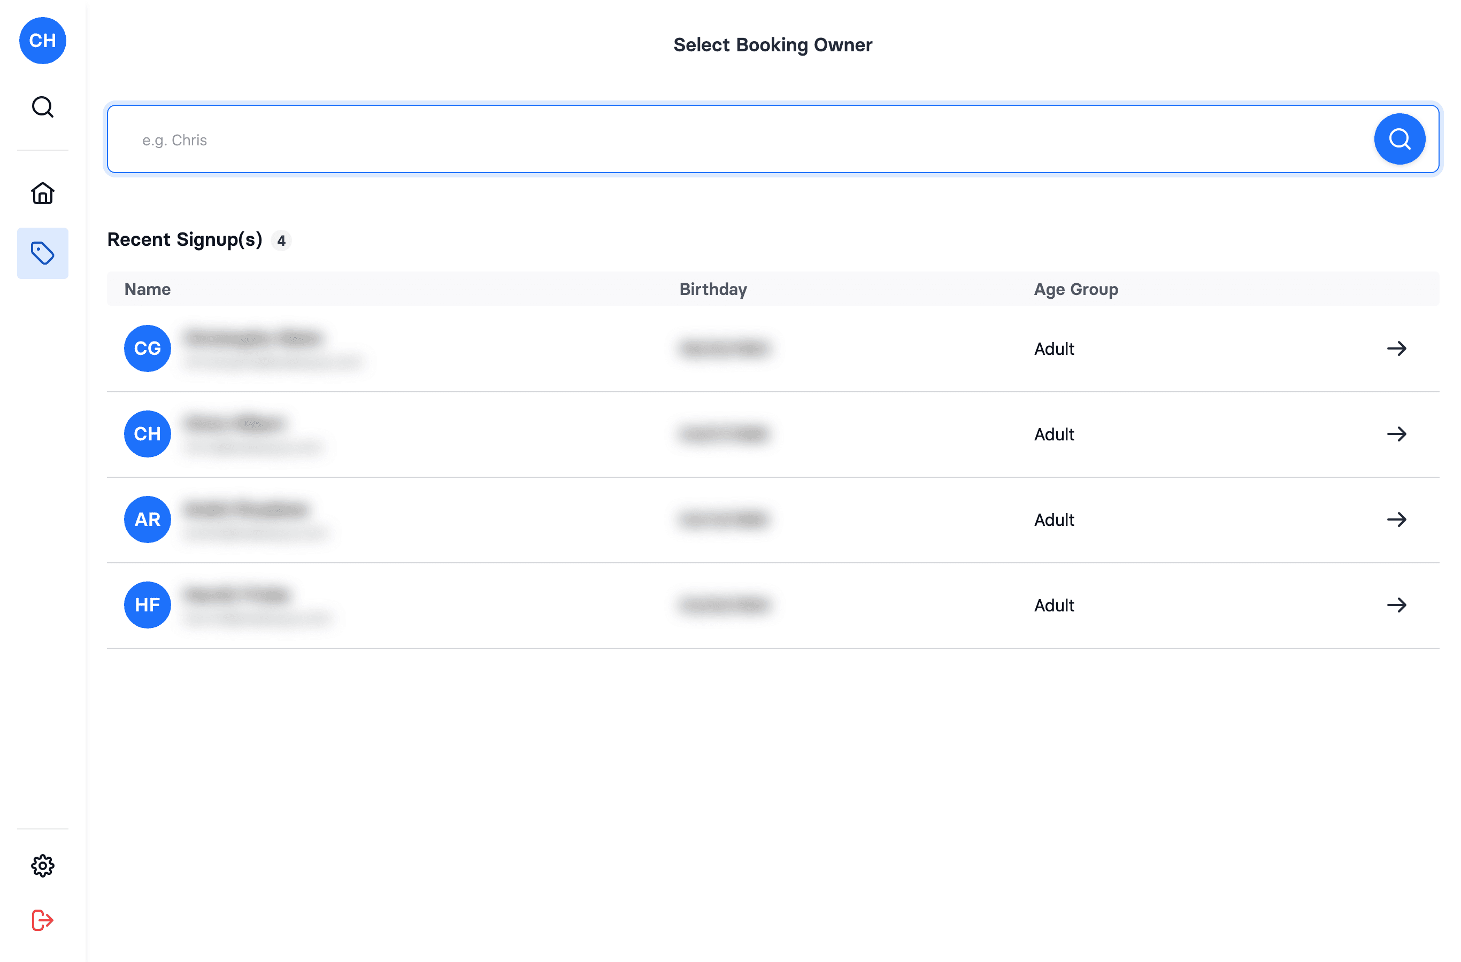Viewport: 1461px width, 962px height.
Task: Click the Recent Signup(s) count badge '4'
Action: coord(281,241)
